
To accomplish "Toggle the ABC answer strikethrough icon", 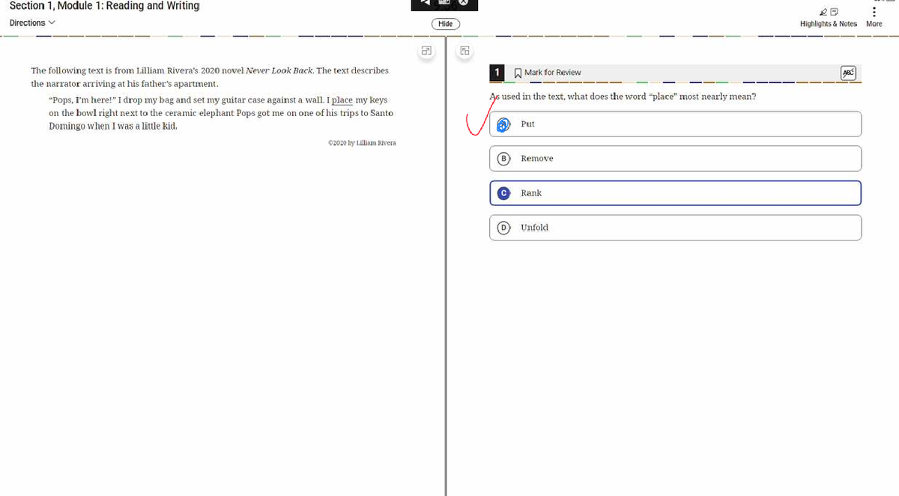I will [848, 73].
